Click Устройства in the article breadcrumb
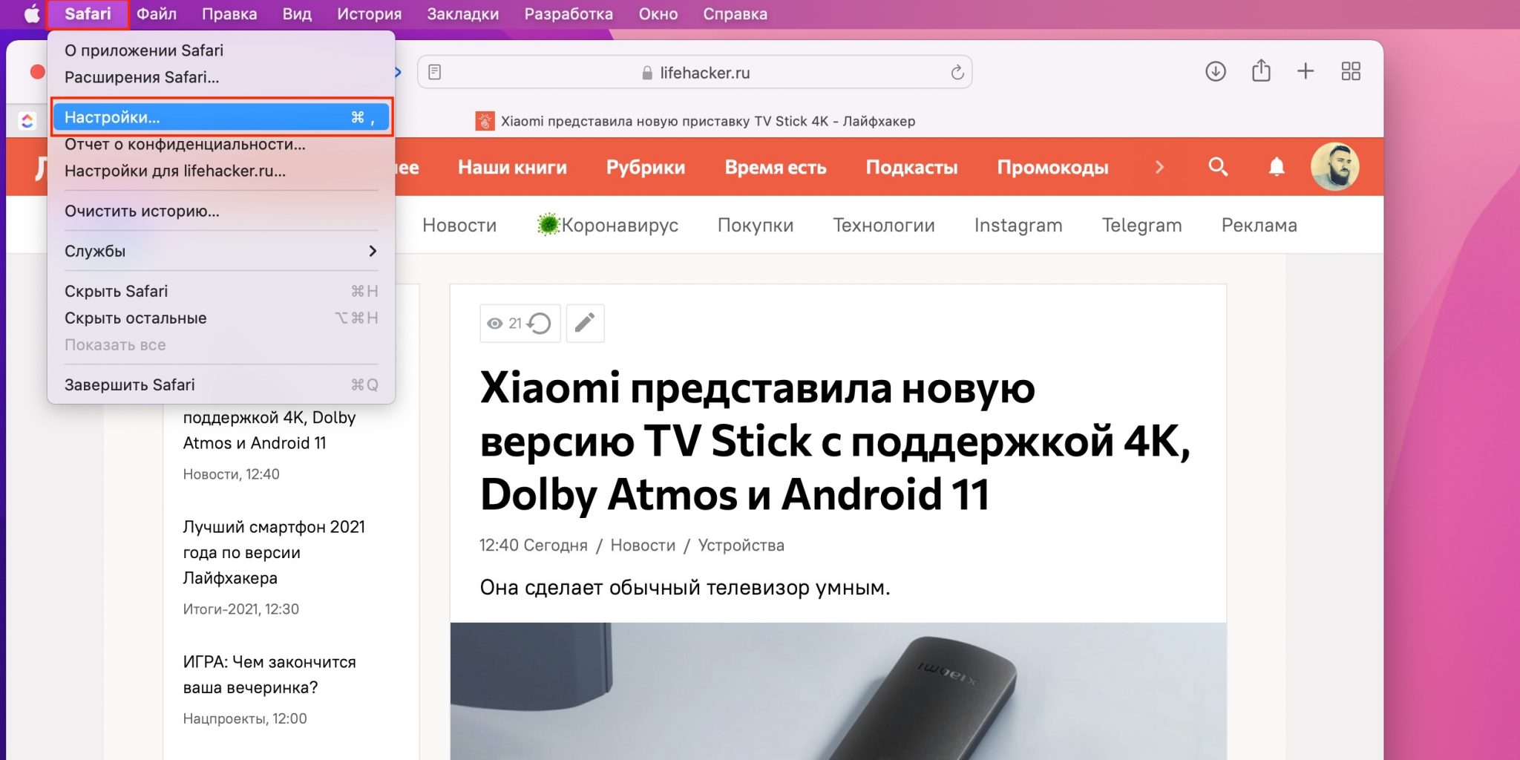The image size is (1520, 760). click(x=741, y=546)
